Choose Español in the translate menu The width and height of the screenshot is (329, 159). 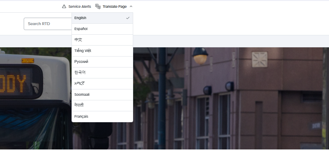[x=102, y=29]
